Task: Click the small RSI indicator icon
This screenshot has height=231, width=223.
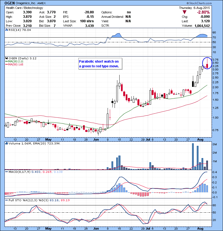Action: [6, 30]
